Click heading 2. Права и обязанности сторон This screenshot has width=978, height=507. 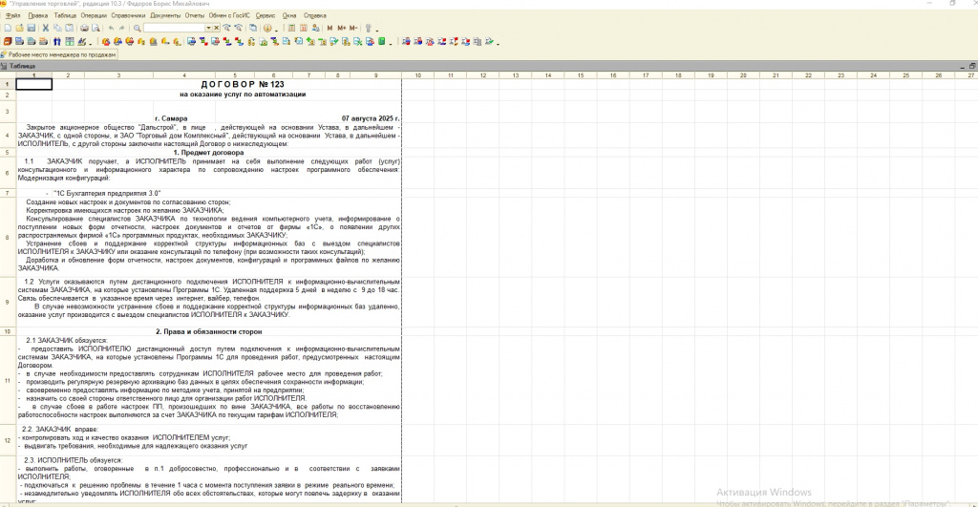point(209,331)
